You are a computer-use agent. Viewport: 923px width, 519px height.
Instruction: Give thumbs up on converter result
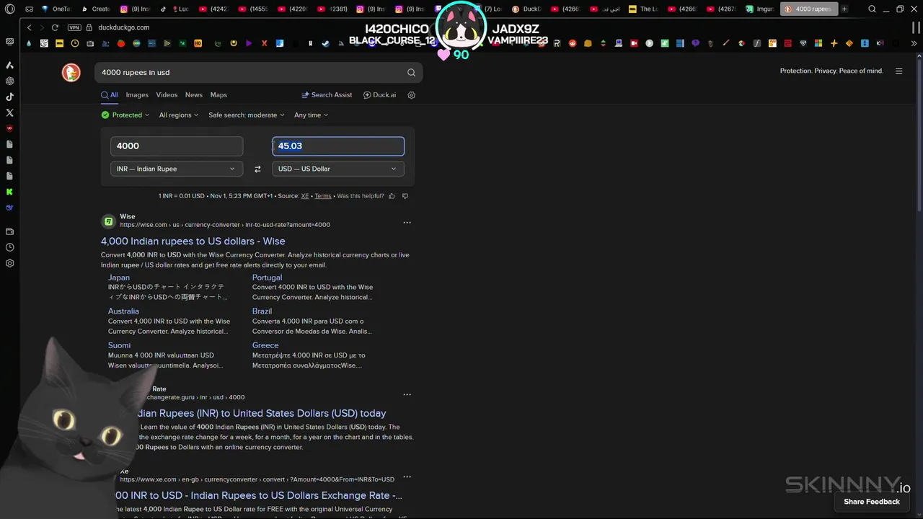(x=392, y=196)
